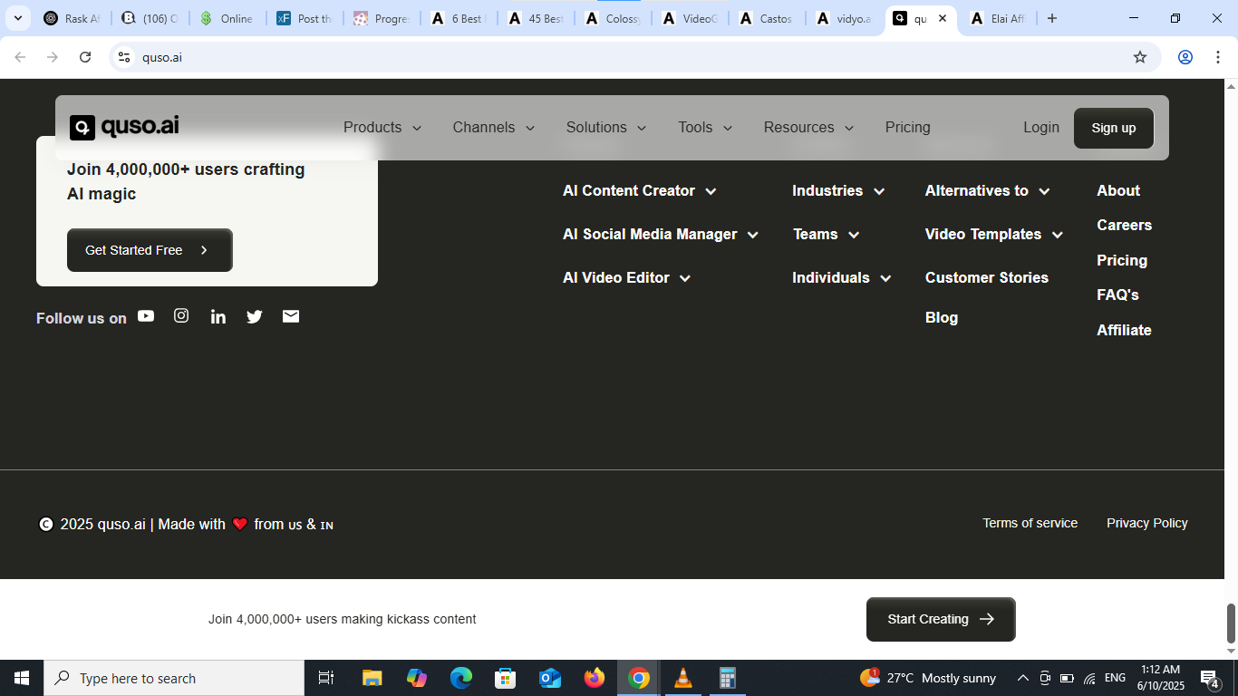Expand the Resources menu
Viewport: 1238px width, 696px height.
[x=808, y=128]
